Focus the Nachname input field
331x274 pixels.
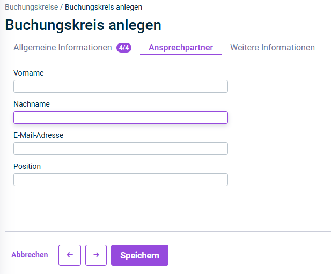[121, 117]
